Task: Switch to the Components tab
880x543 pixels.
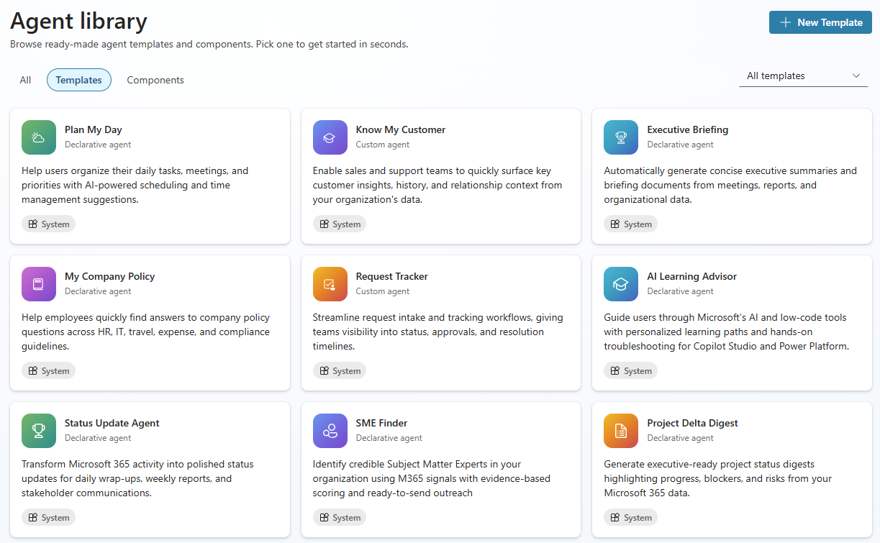Action: (x=155, y=80)
